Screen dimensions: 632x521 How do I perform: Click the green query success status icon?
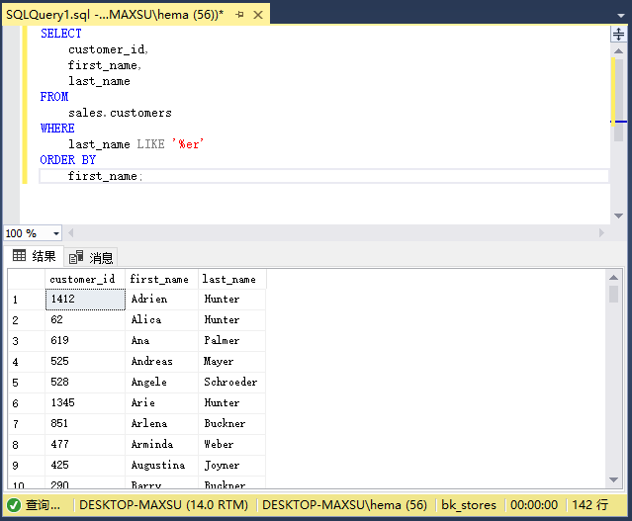point(14,505)
